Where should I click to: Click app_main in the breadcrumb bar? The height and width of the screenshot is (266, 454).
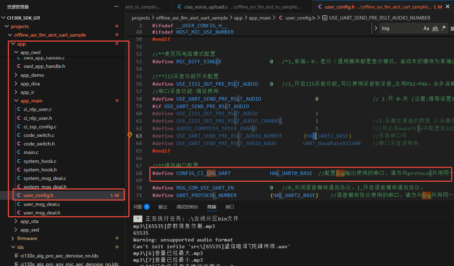coord(260,17)
